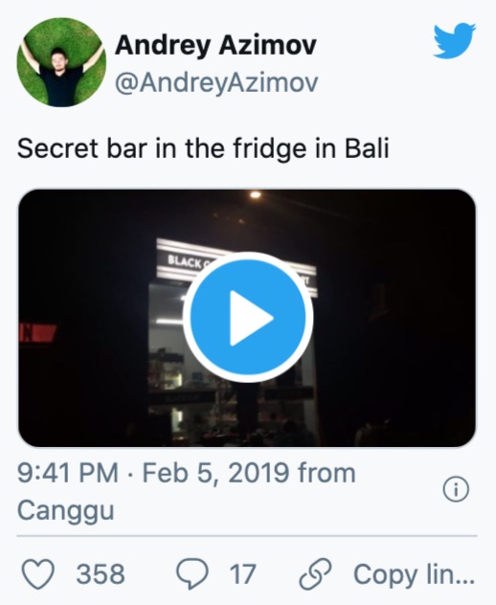
Task: Open replies via speech bubble icon
Action: coord(192,573)
